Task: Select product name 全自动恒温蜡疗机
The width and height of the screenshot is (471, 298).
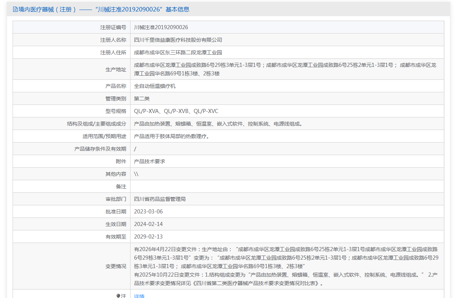Action: coord(155,86)
